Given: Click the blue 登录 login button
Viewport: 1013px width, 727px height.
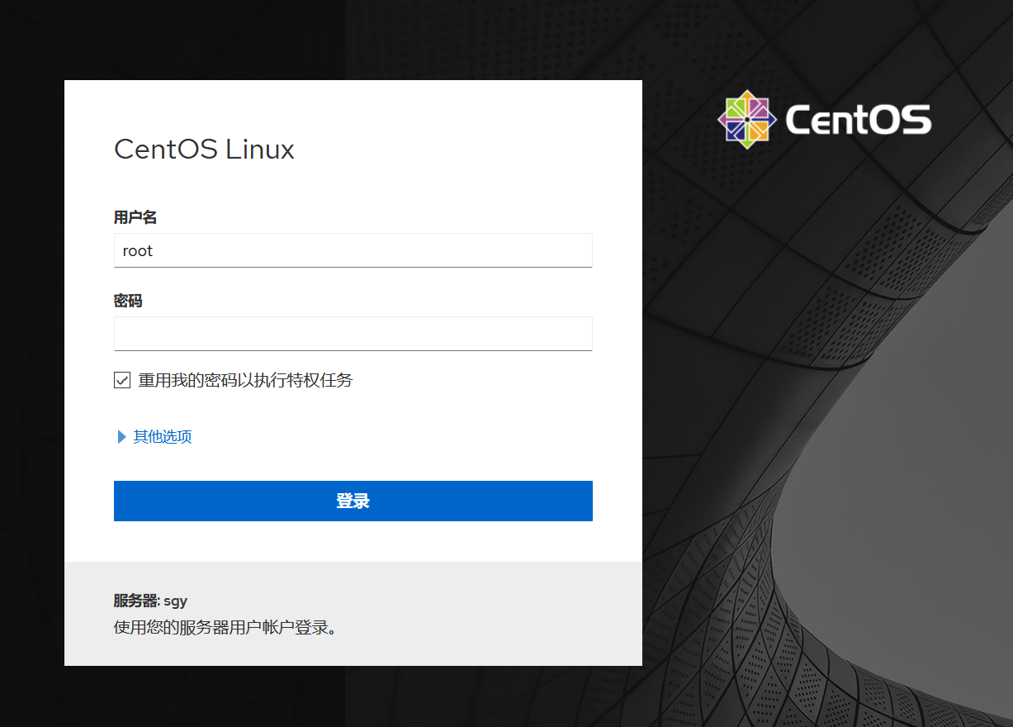Looking at the screenshot, I should click(353, 501).
